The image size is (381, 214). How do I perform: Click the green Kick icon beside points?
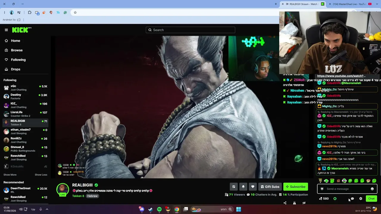point(335,199)
